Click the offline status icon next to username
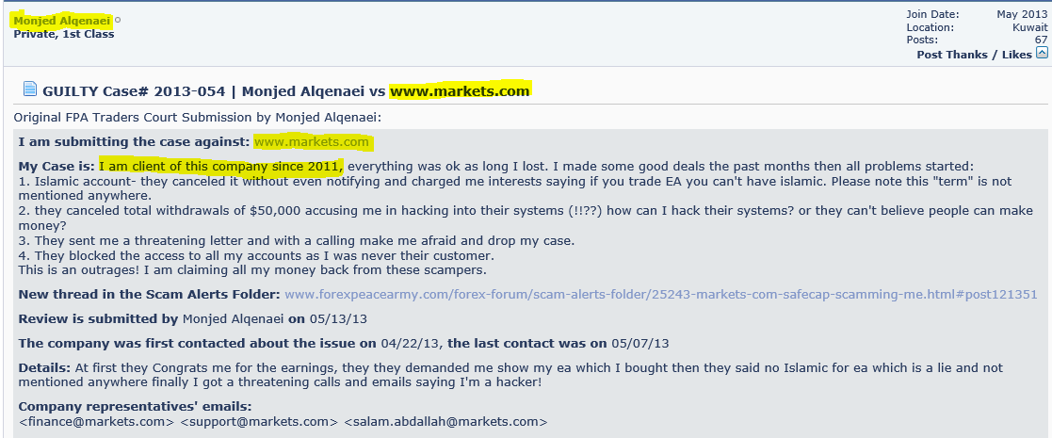Screen dimensions: 1052x438 (118, 20)
